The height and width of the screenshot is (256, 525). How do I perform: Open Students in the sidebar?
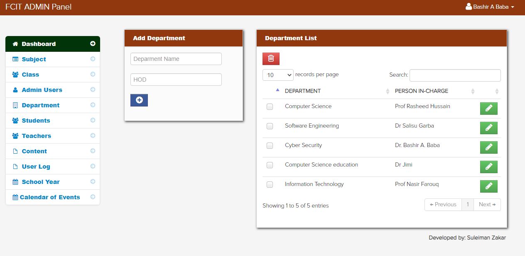pyautogui.click(x=36, y=121)
